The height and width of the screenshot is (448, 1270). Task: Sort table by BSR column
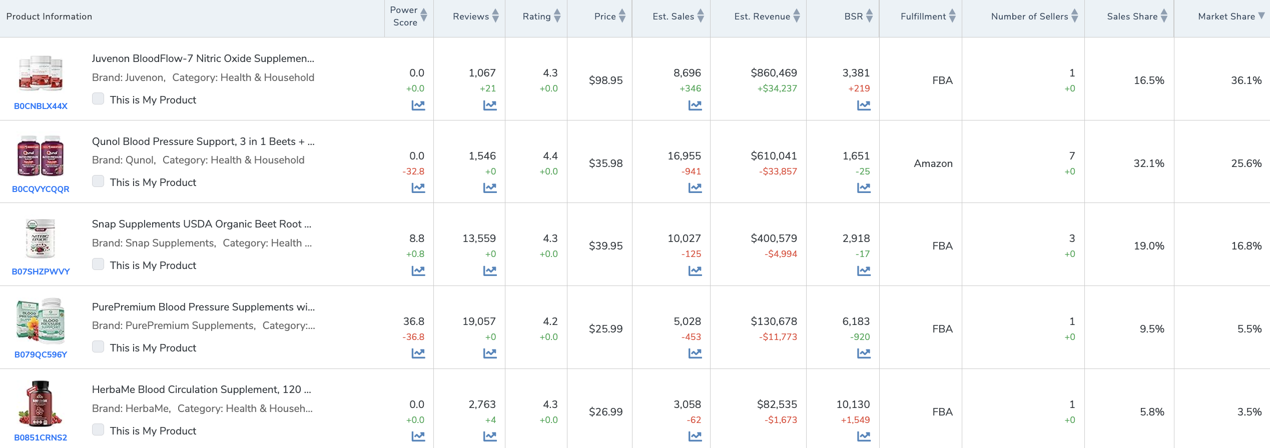[x=870, y=16]
